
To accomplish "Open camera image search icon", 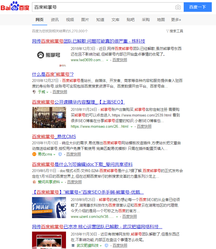I will pyautogui.click(x=178, y=7).
